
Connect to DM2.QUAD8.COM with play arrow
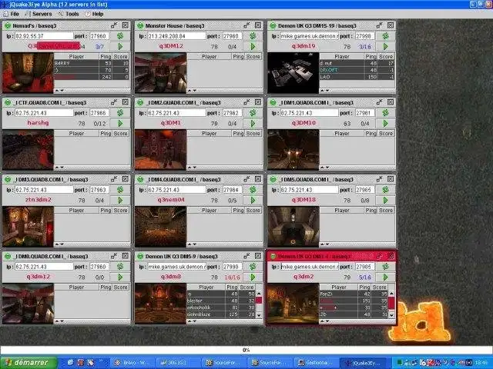coord(253,123)
